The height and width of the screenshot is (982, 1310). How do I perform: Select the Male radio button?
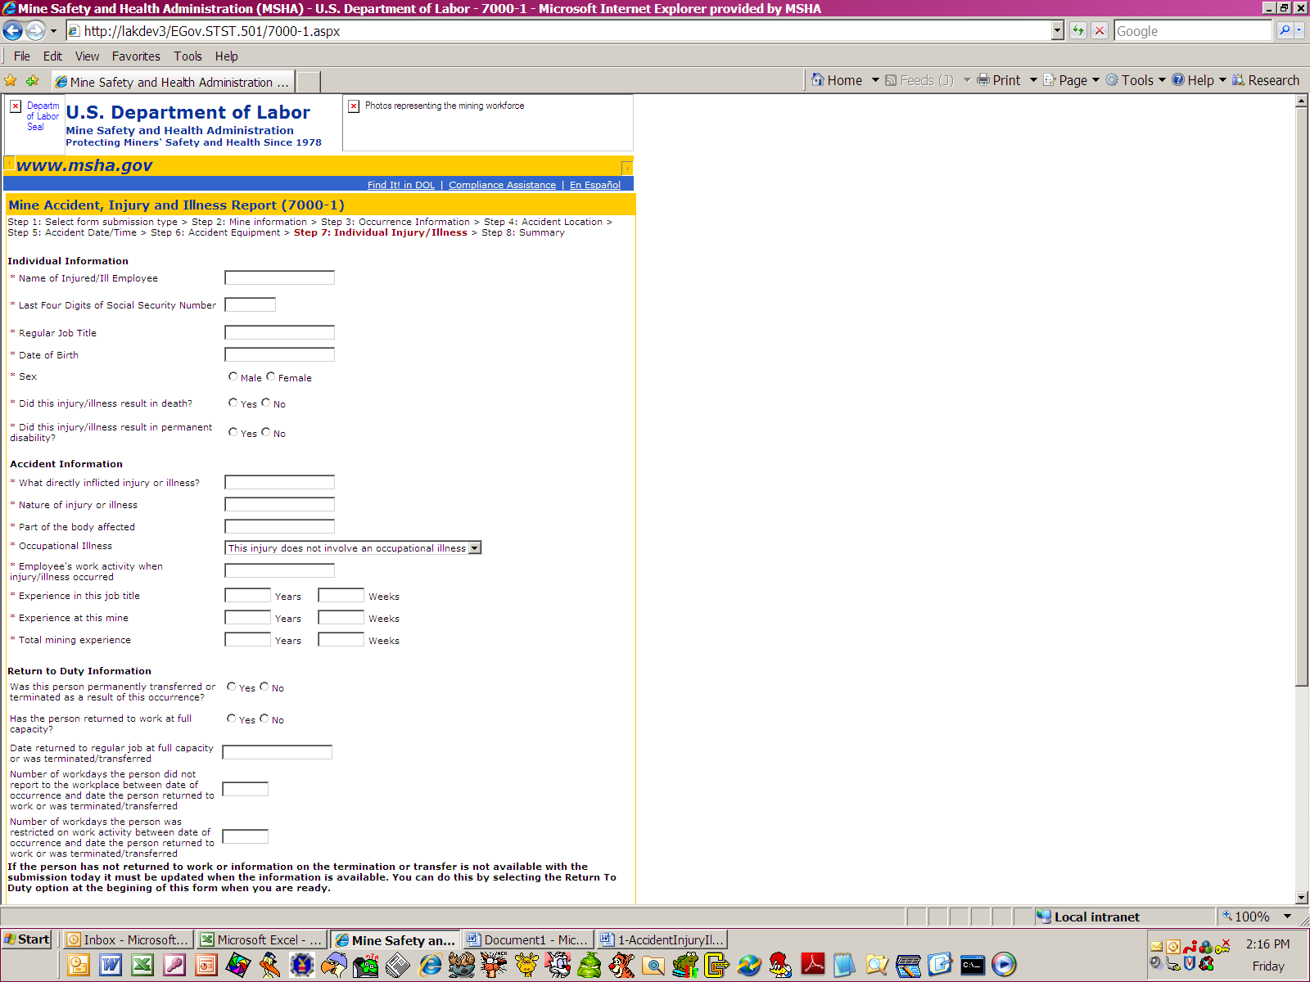233,376
